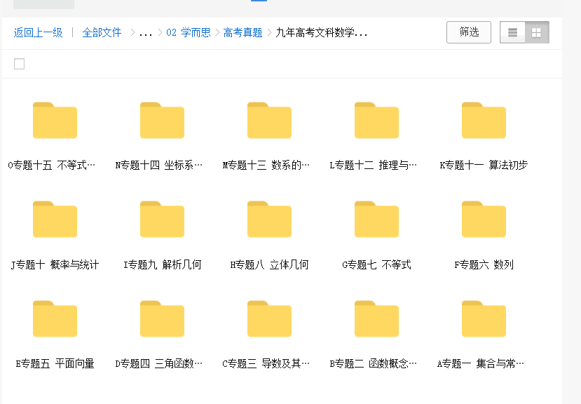Screen dimensions: 581x404
Task: Click the G专题七 不等式 folder name
Action: point(376,265)
